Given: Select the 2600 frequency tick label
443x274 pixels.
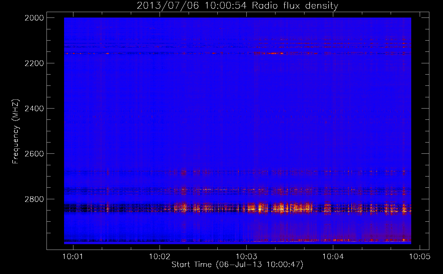Looking at the screenshot, I should 34,154.
